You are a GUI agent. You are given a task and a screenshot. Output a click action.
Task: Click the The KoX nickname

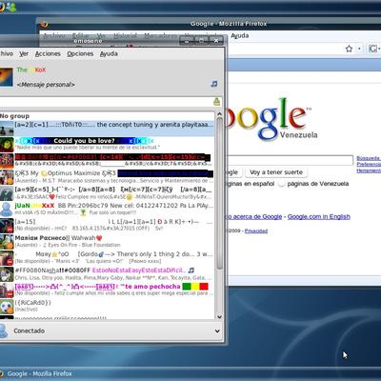31,70
